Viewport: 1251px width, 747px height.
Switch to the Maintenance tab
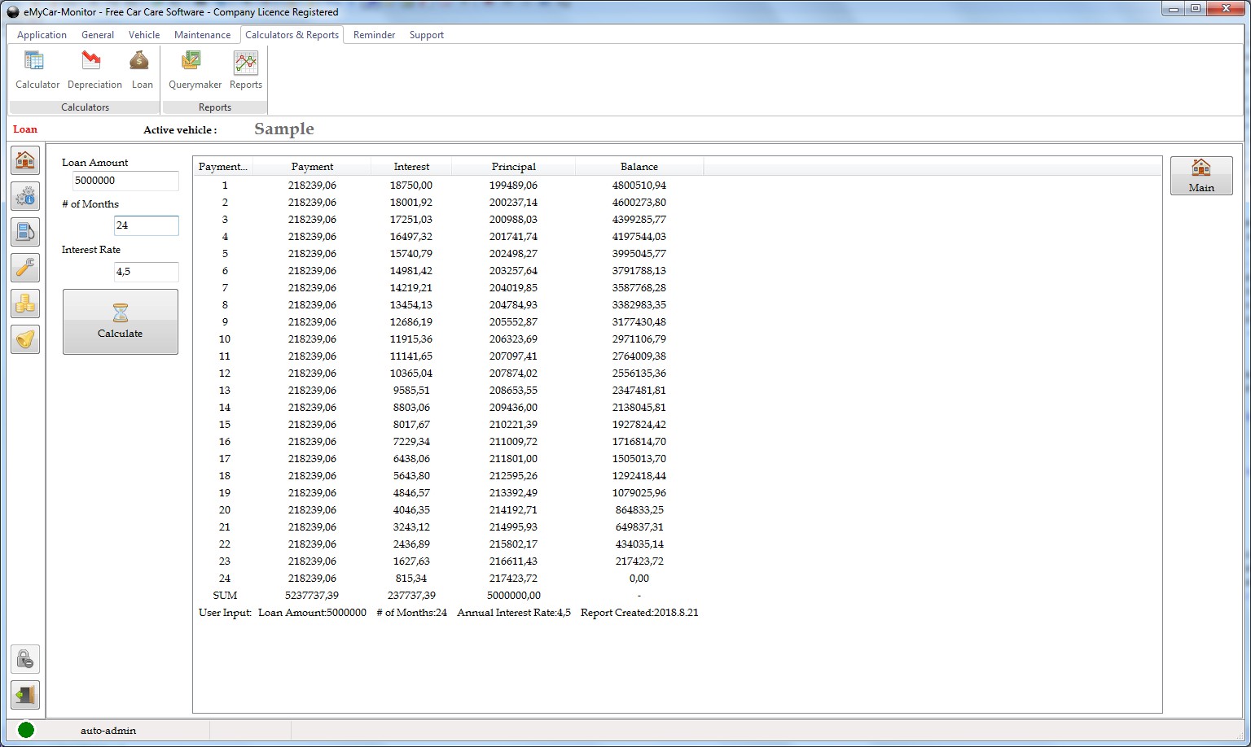(202, 35)
